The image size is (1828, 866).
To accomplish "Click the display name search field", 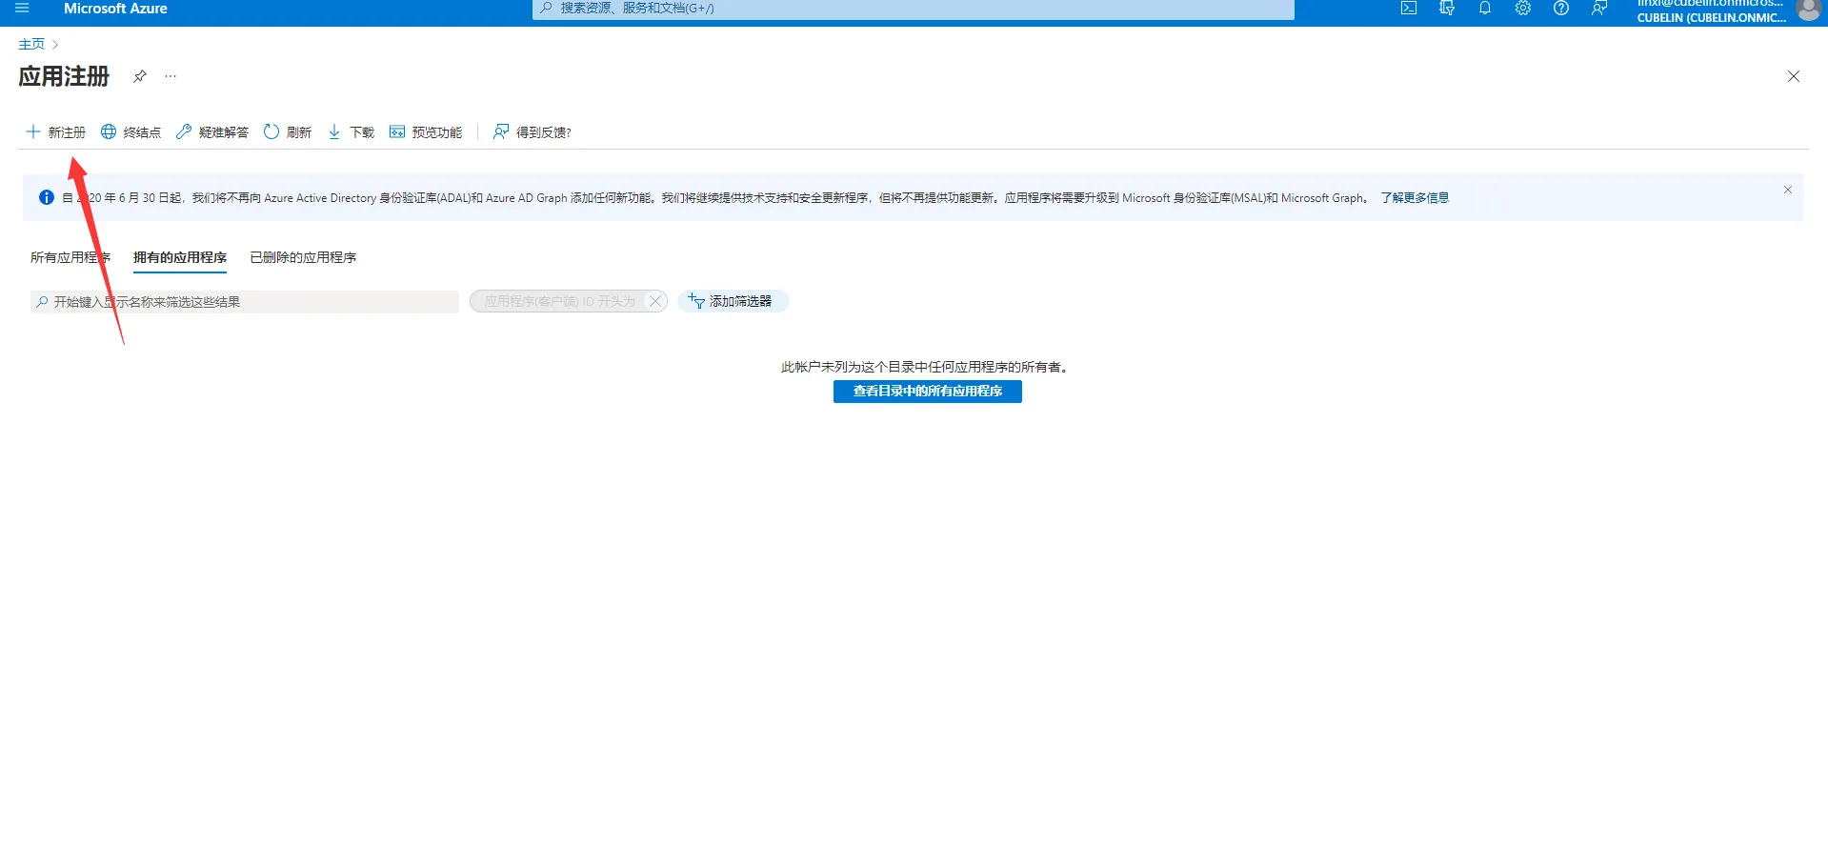I will point(243,301).
